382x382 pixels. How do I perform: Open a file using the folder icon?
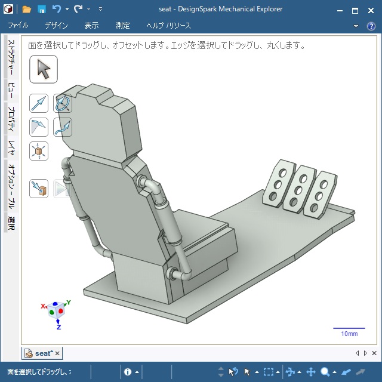tap(27, 10)
